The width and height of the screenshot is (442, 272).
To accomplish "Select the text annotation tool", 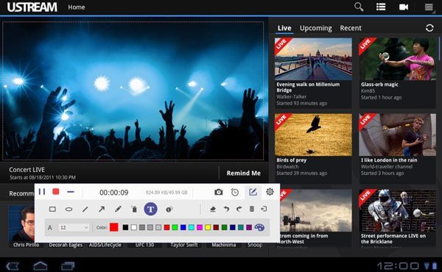I will coord(150,209).
